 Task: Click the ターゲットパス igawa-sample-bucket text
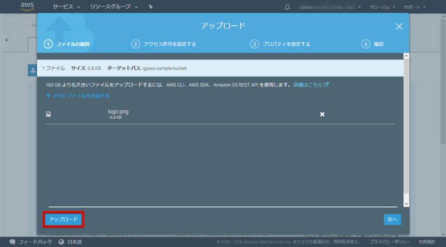pyautogui.click(x=147, y=68)
